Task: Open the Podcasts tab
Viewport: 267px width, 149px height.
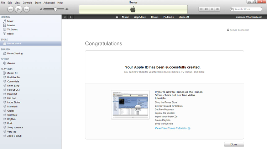Action: pyautogui.click(x=168, y=17)
